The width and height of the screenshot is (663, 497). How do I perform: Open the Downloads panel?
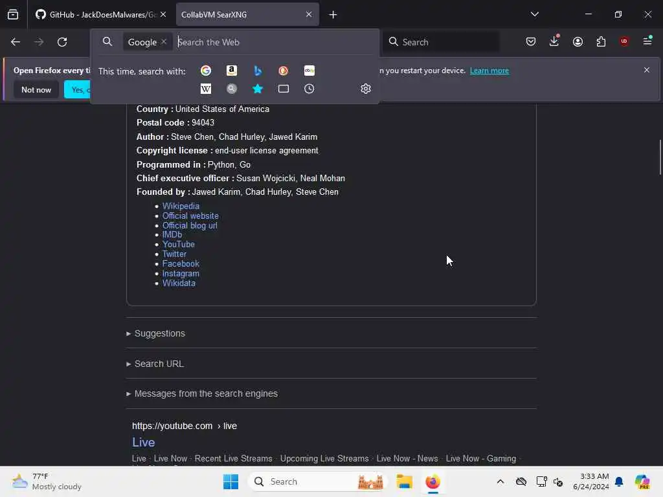pos(554,41)
